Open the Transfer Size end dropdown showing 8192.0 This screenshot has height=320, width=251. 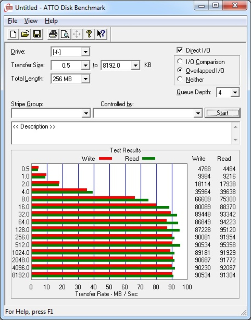click(136, 65)
